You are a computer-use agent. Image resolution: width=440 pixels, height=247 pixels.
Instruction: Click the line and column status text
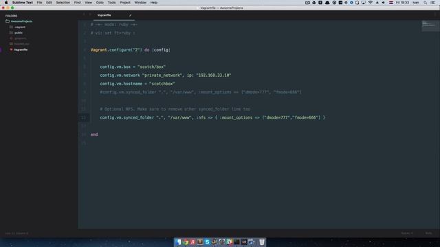16,233
